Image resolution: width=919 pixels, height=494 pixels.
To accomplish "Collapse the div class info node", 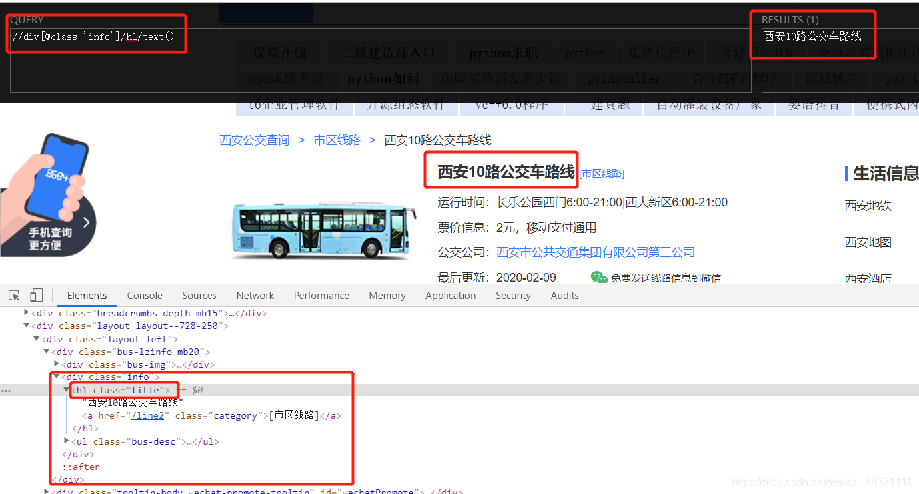I will (57, 377).
